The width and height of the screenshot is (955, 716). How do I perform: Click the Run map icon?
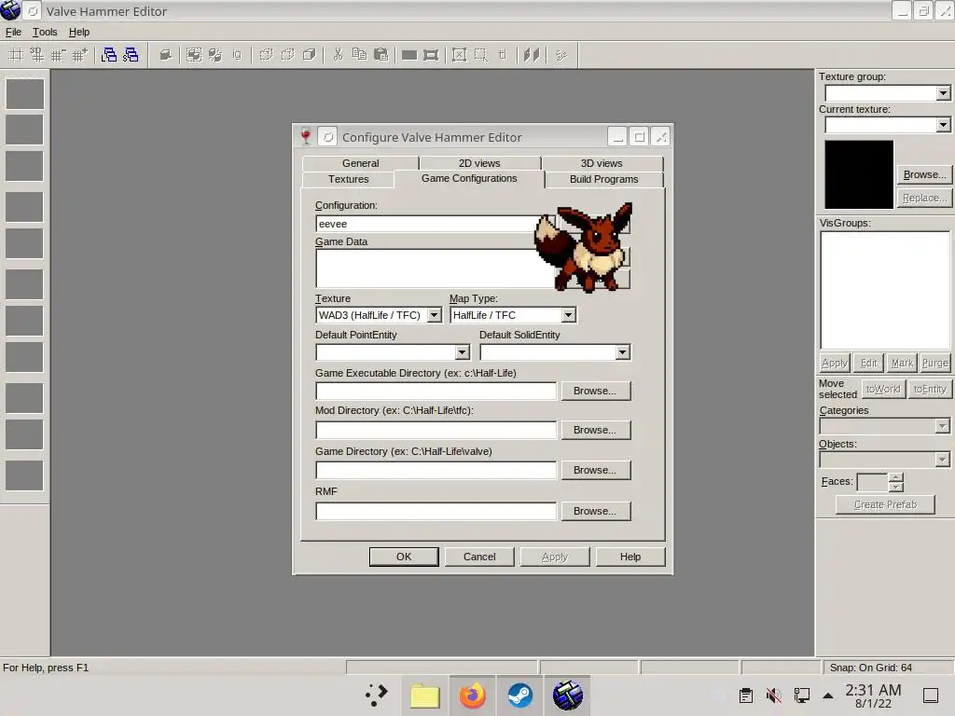click(561, 55)
